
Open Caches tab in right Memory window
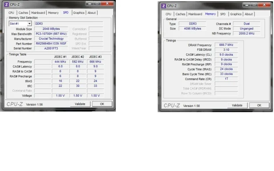click(x=180, y=14)
